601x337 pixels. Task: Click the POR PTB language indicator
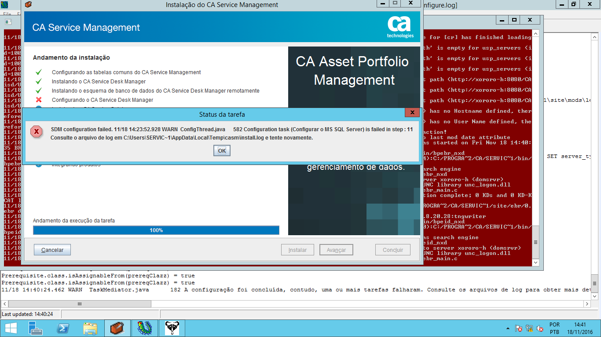(554, 327)
